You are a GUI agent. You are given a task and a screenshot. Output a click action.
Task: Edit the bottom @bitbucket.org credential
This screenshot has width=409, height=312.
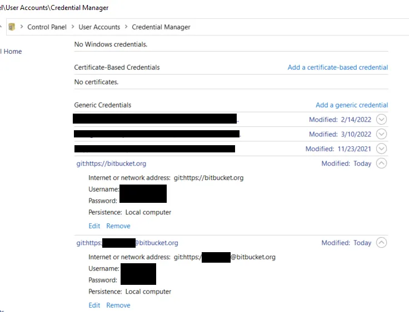pos(94,305)
